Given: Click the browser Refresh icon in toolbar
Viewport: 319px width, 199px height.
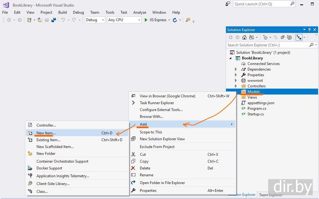Looking at the screenshot, I should 175,20.
